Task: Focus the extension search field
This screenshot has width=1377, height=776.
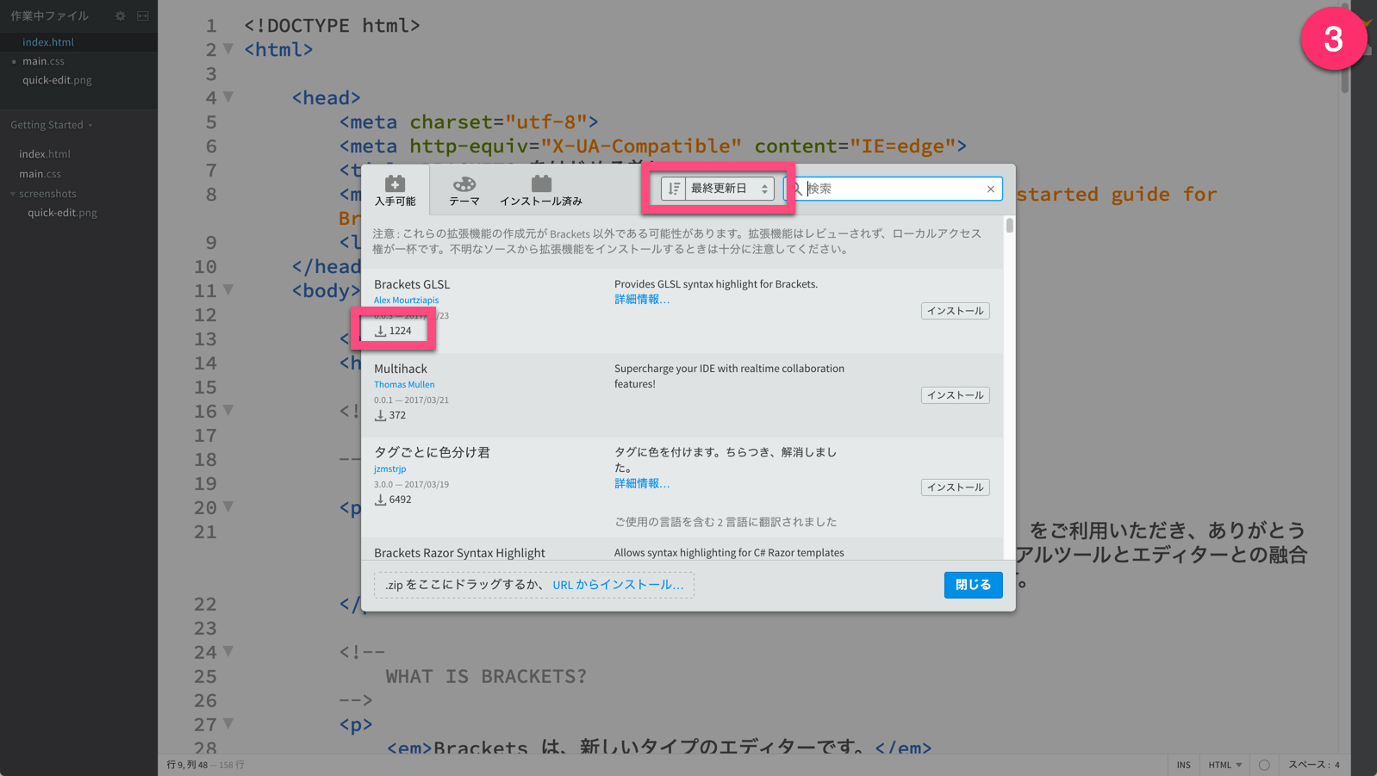Action: (x=894, y=189)
